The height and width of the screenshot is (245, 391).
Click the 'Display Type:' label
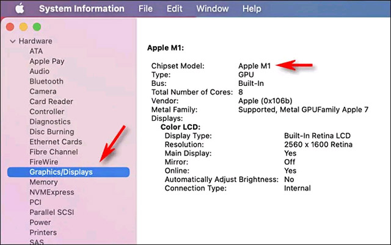click(188, 136)
